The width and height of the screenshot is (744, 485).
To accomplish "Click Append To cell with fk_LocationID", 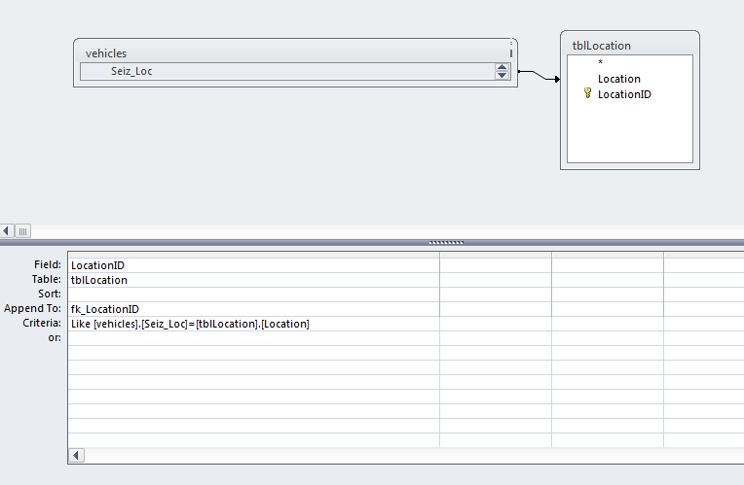I will click(253, 309).
